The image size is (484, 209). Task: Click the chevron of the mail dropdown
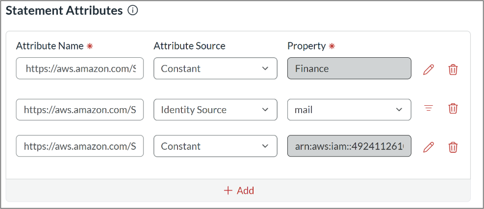coord(399,110)
